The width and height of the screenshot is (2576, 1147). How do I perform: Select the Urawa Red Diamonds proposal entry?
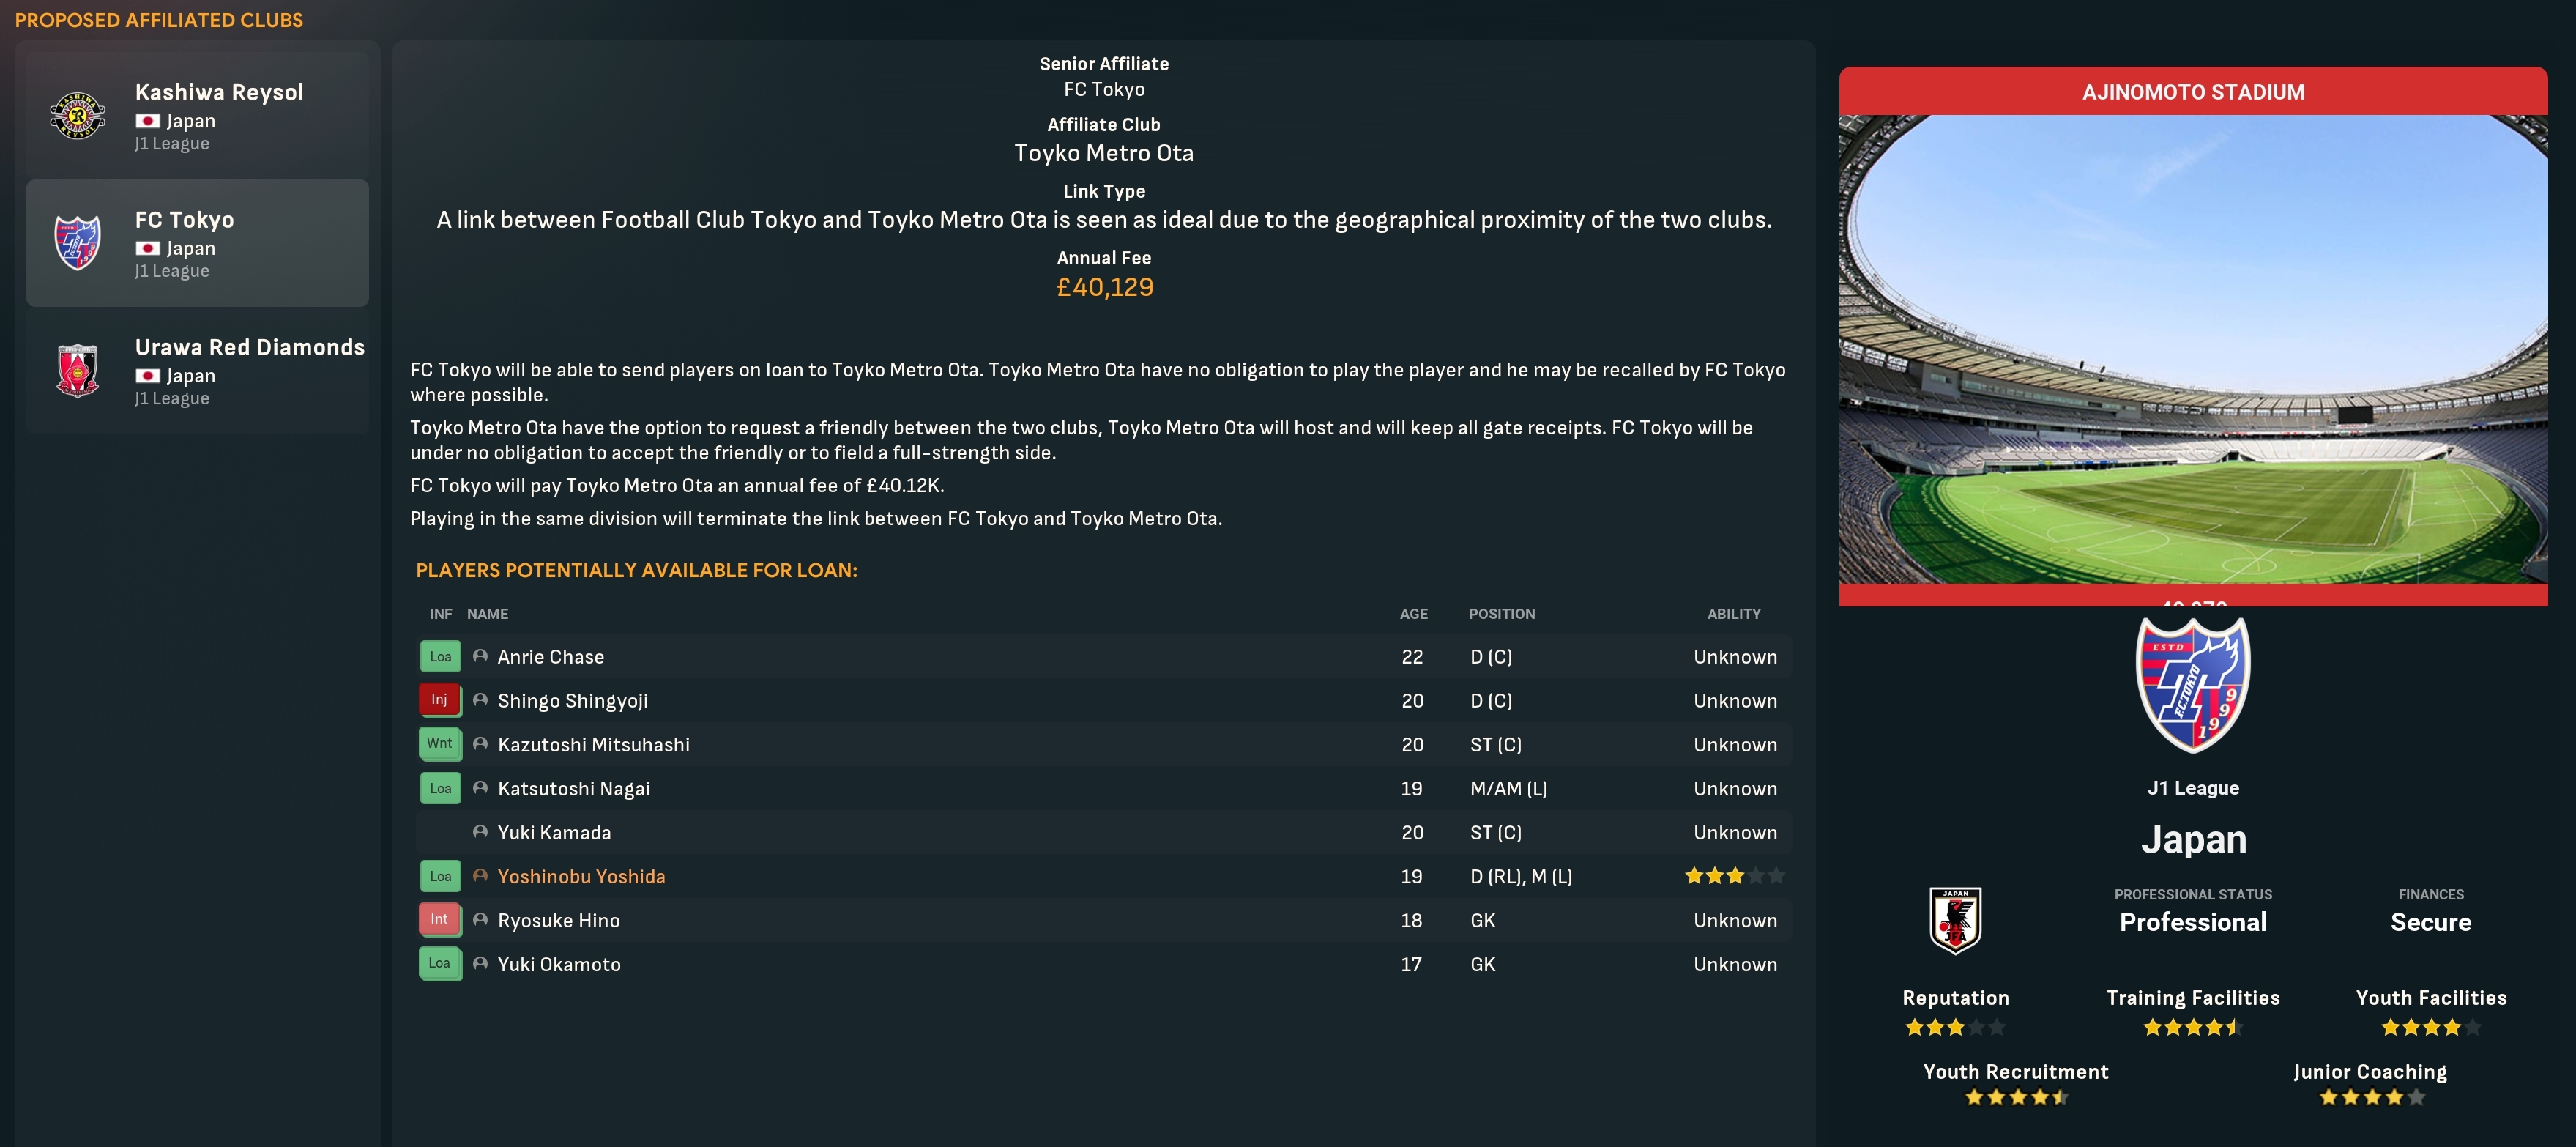197,371
